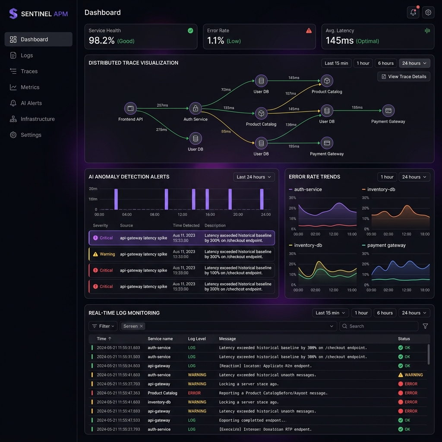442x442 pixels.
Task: Select the Auth Service lock node
Action: [196, 108]
